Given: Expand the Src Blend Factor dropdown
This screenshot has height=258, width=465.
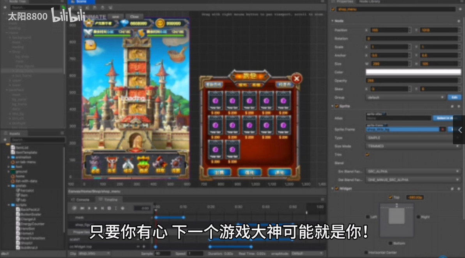Looking at the screenshot, I should point(413,171).
